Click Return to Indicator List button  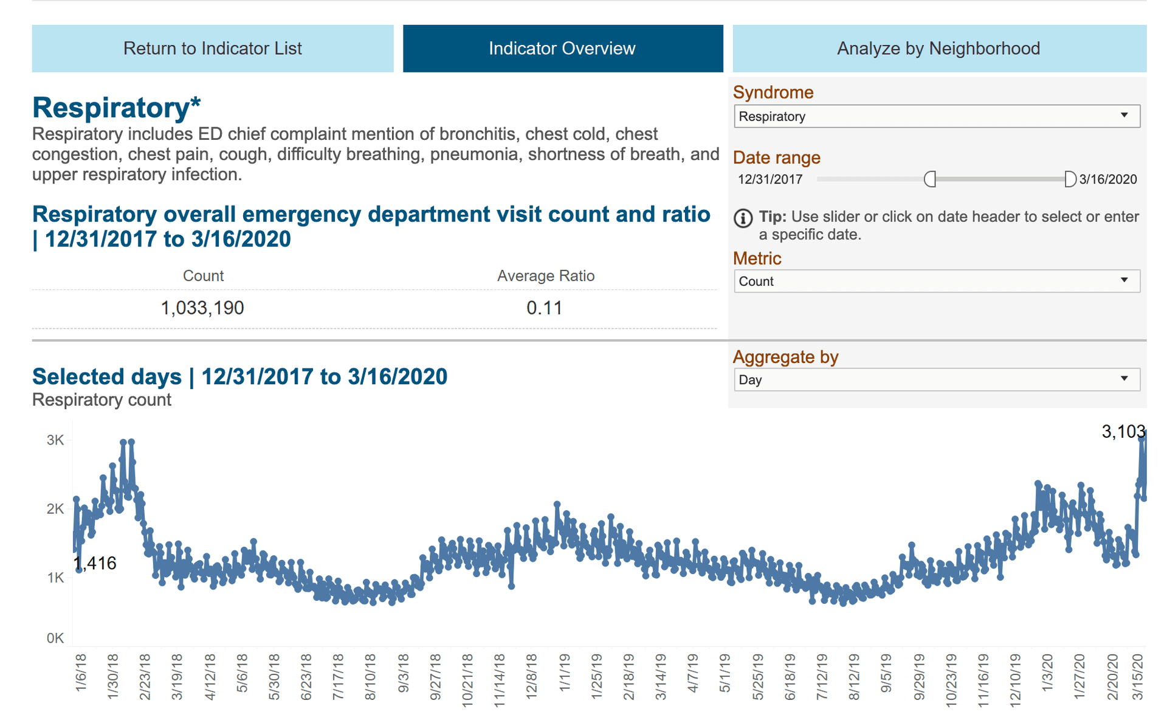click(212, 49)
